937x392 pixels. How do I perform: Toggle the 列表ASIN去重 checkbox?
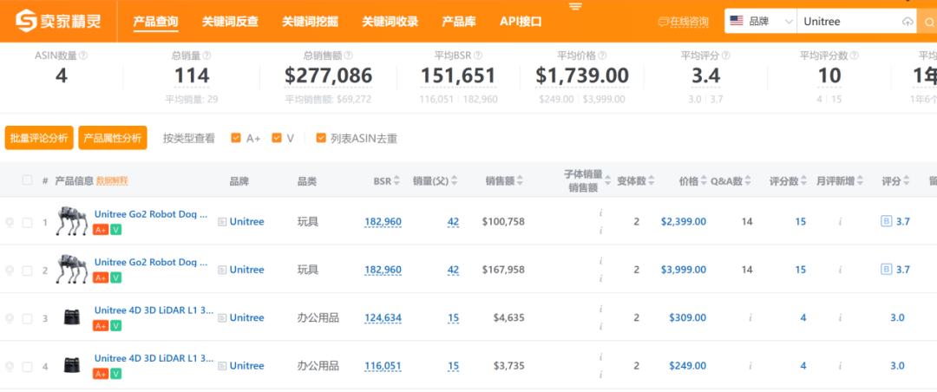pyautogui.click(x=321, y=138)
